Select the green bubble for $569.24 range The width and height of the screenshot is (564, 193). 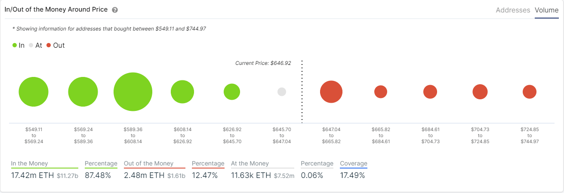(83, 92)
